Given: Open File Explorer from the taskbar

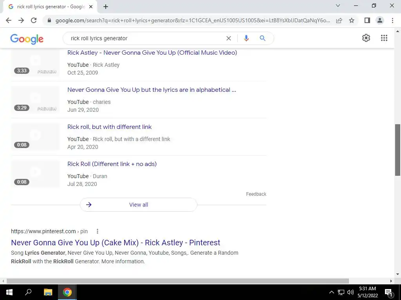Looking at the screenshot, I should click(x=48, y=292).
